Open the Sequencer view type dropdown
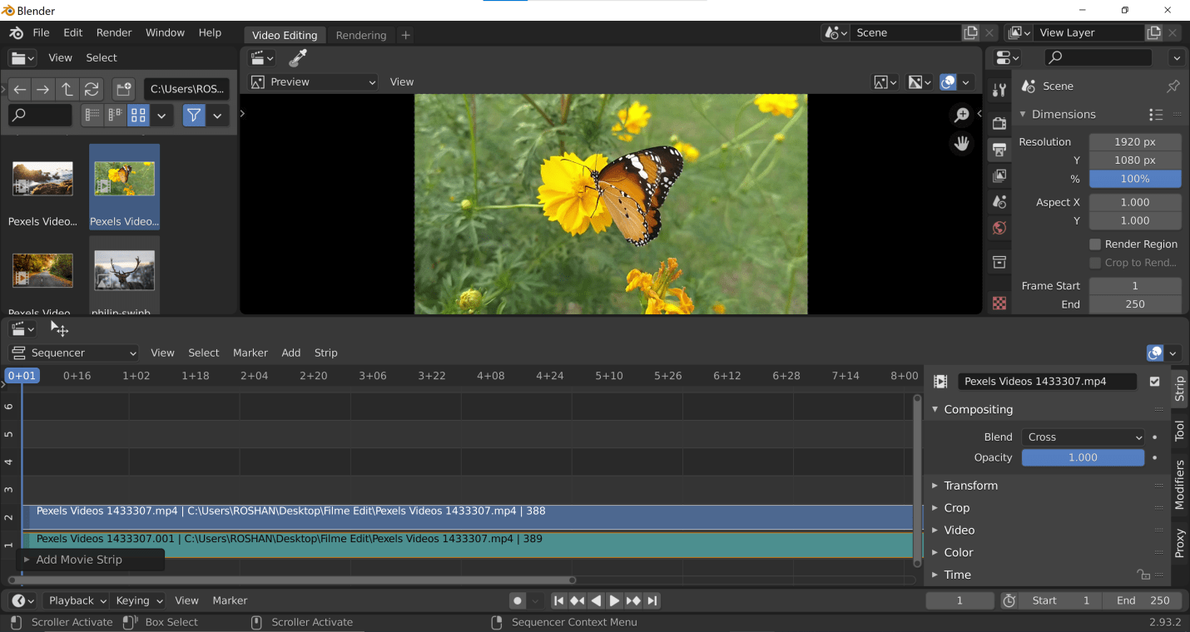1190x632 pixels. pos(73,353)
